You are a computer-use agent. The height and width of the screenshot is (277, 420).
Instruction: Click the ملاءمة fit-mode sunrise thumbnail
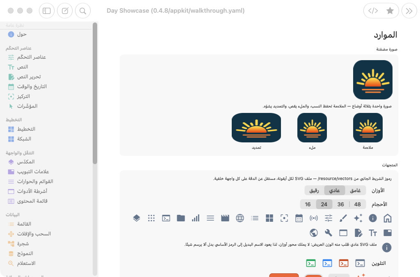368,128
